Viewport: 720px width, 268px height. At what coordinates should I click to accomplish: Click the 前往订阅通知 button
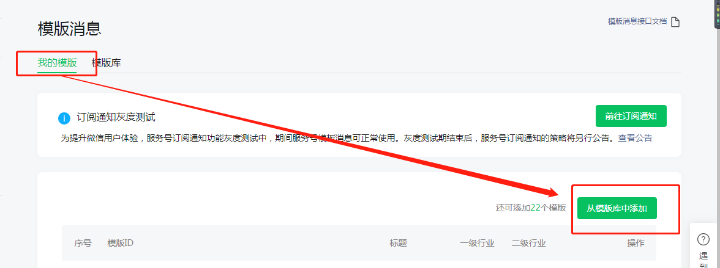[x=631, y=116]
